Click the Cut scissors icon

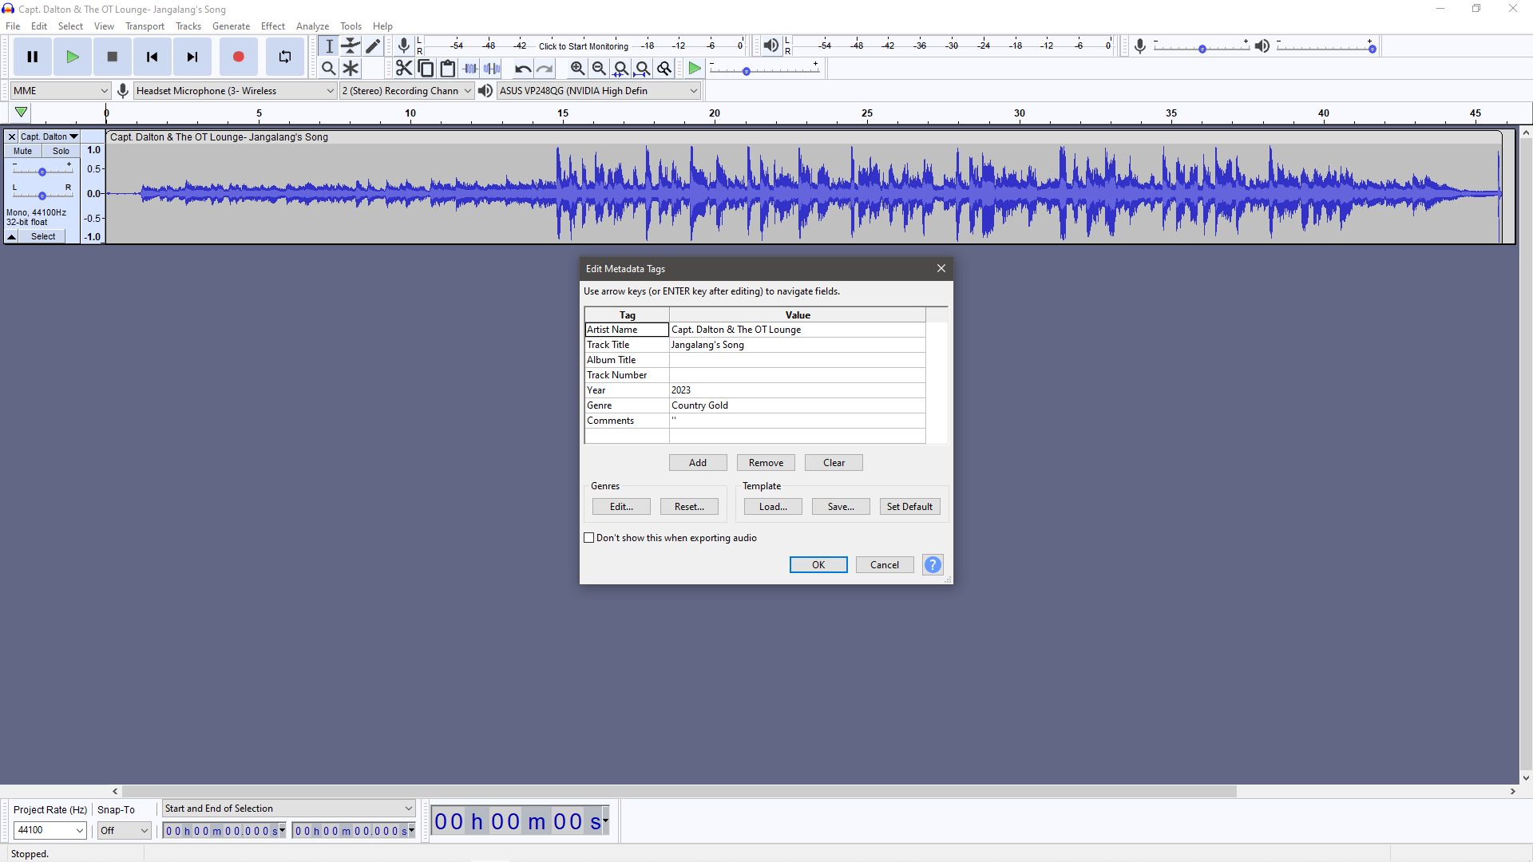[404, 69]
